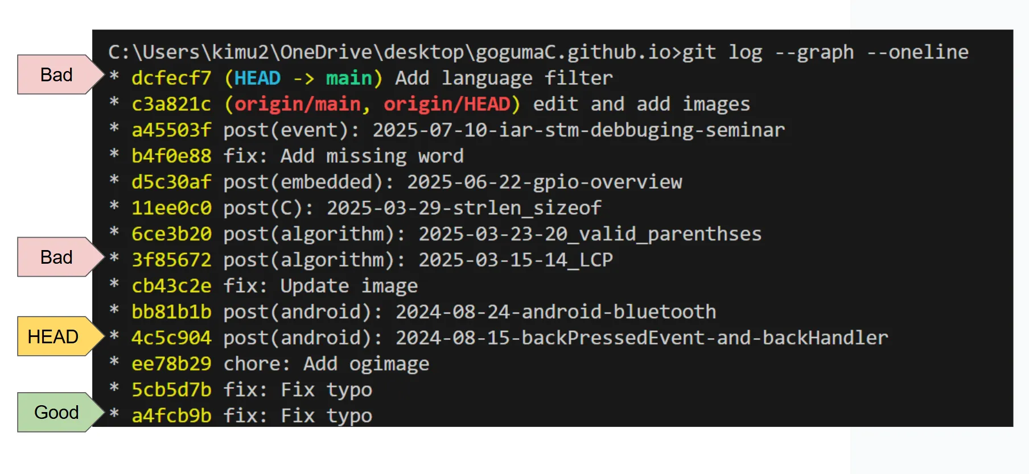
Task: Select commit hash a4fcb9b
Action: coord(171,416)
